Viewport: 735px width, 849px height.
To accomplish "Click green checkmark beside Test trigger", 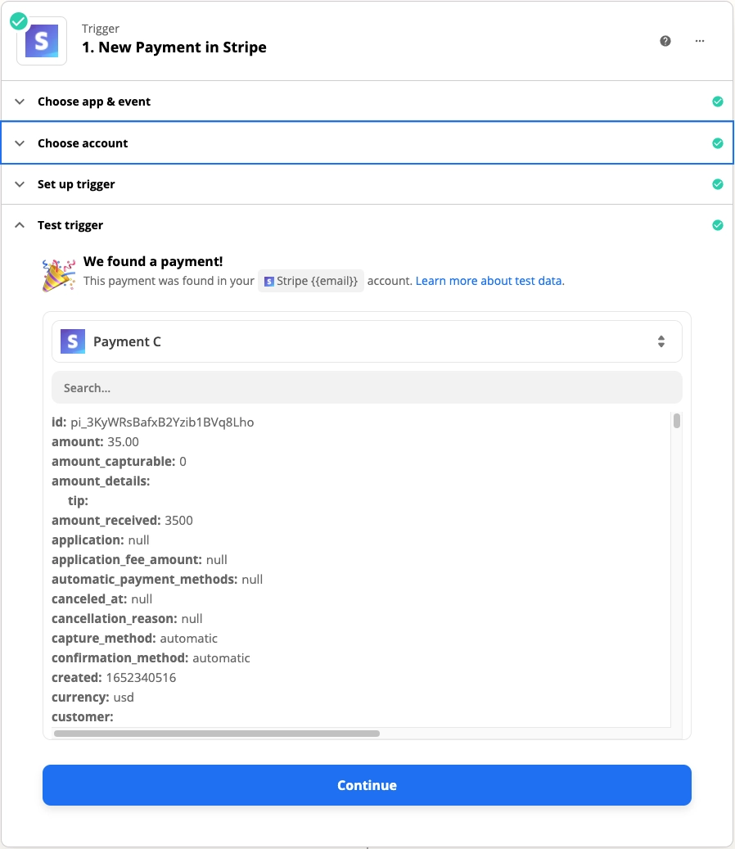I will pos(718,225).
